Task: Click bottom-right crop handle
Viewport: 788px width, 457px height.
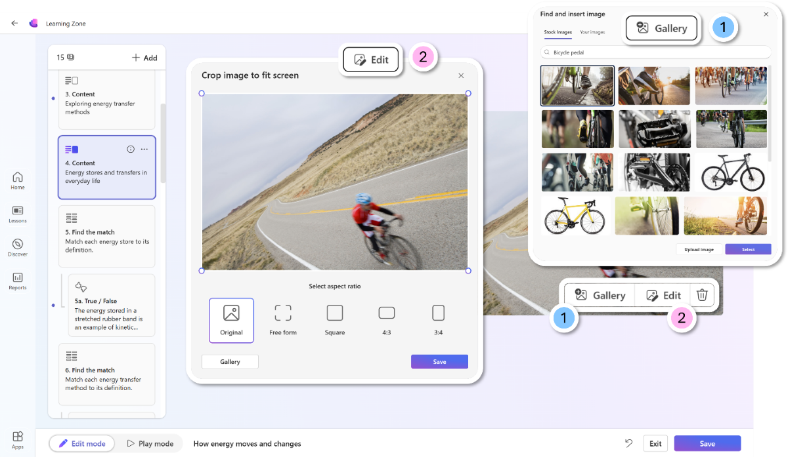Action: pyautogui.click(x=468, y=270)
